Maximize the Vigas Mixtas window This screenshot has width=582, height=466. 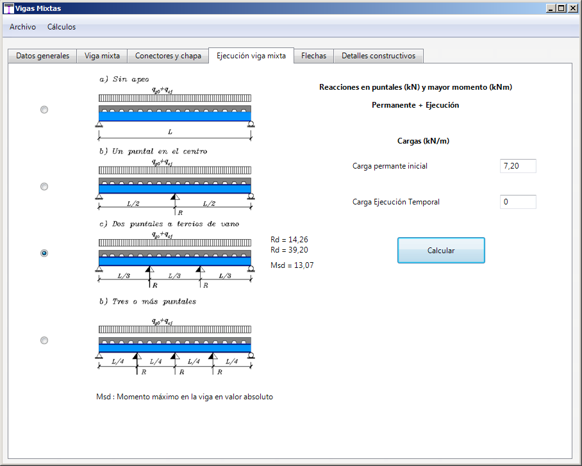coord(561,8)
